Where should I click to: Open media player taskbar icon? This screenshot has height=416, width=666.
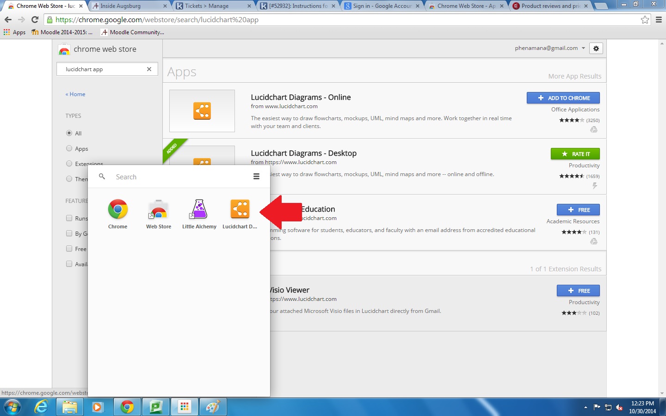tap(98, 407)
